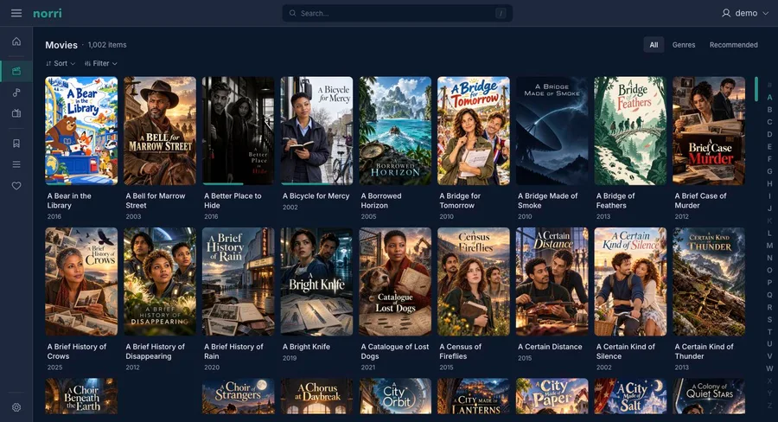Open the TV icon in sidebar
This screenshot has width=778, height=422.
click(16, 113)
